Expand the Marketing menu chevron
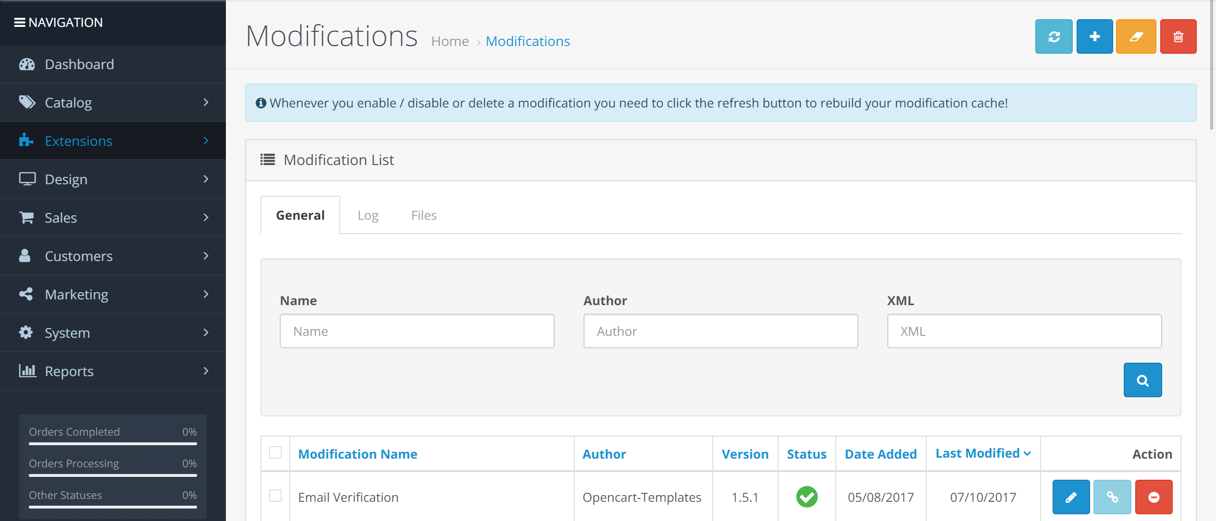The width and height of the screenshot is (1216, 521). (206, 294)
